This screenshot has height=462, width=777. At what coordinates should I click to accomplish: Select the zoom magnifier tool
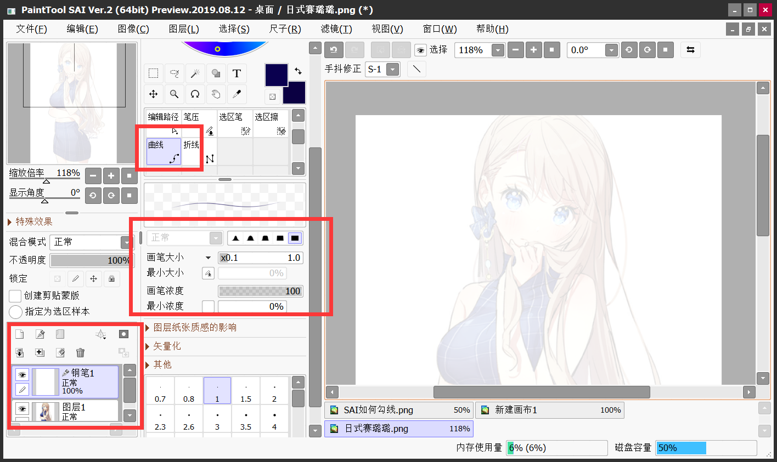pyautogui.click(x=174, y=94)
